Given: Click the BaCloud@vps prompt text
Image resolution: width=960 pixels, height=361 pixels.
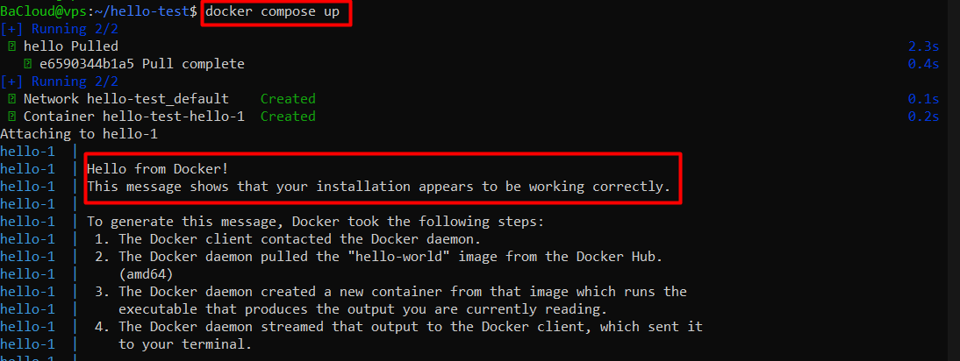Looking at the screenshot, I should click(x=44, y=11).
